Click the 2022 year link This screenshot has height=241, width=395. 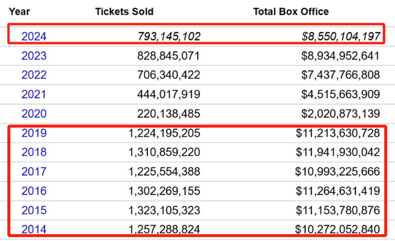34,75
